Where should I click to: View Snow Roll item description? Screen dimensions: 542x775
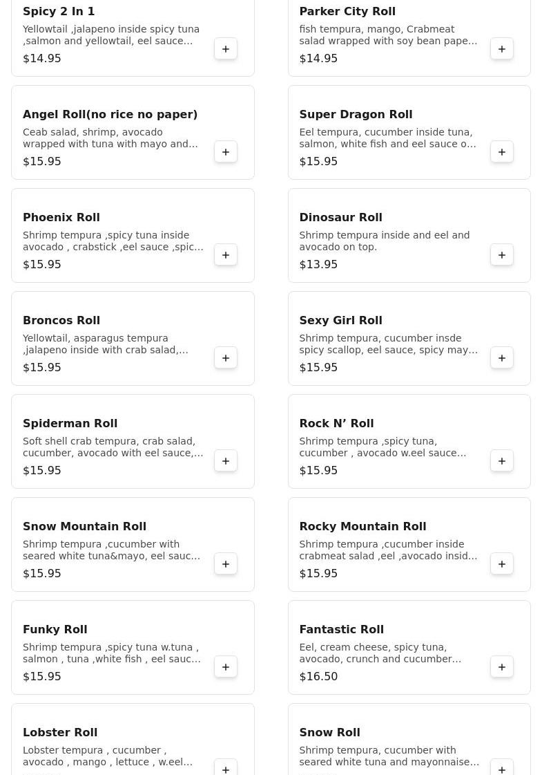(389, 756)
